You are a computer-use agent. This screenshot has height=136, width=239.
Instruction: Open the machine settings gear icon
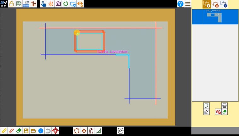coord(26,4)
